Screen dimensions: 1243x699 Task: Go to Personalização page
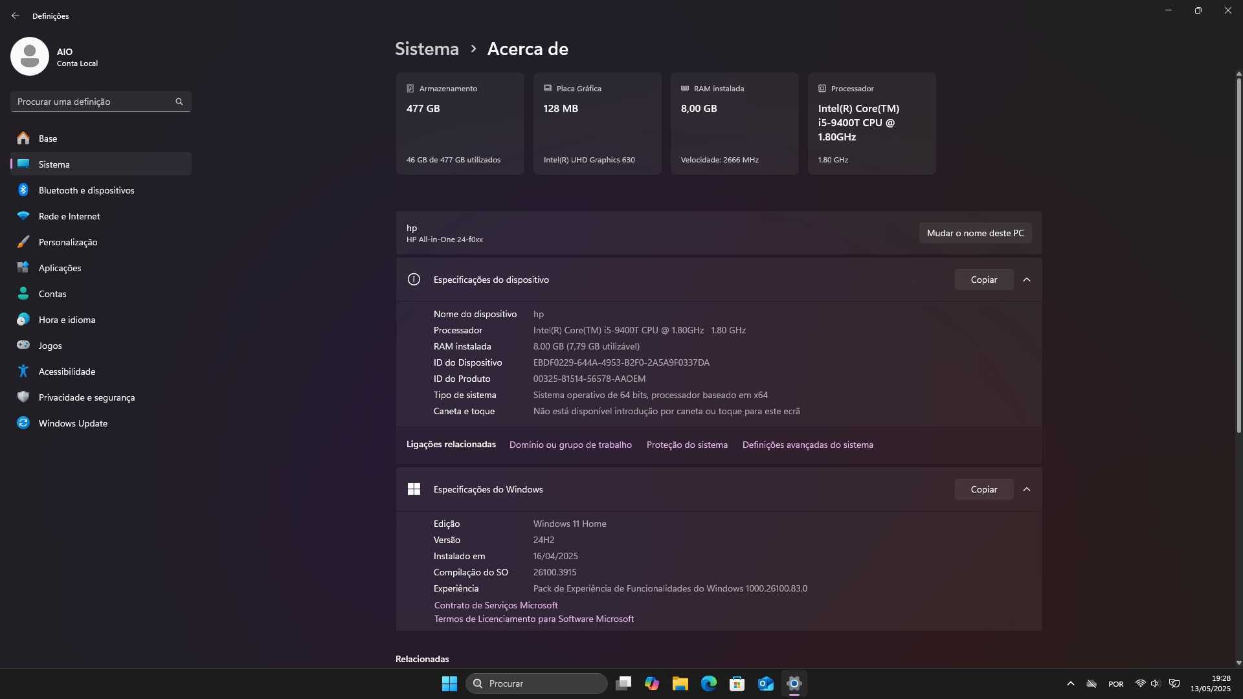101,241
